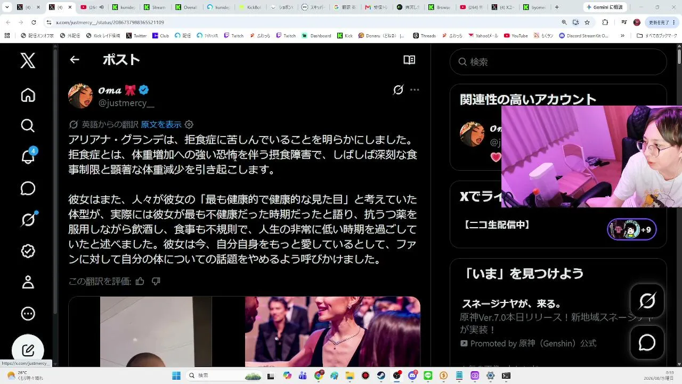Switch to the byome tab
This screenshot has width=682, height=384.
point(533,7)
